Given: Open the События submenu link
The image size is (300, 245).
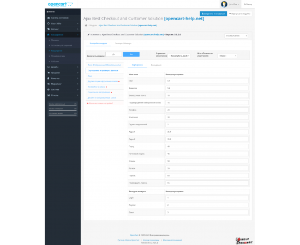Looking at the screenshot, I should coord(55,62).
